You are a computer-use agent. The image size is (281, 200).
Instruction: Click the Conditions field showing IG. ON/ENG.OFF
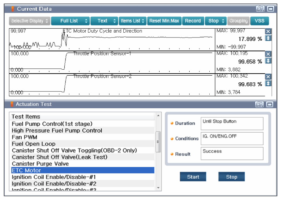[x=232, y=139]
